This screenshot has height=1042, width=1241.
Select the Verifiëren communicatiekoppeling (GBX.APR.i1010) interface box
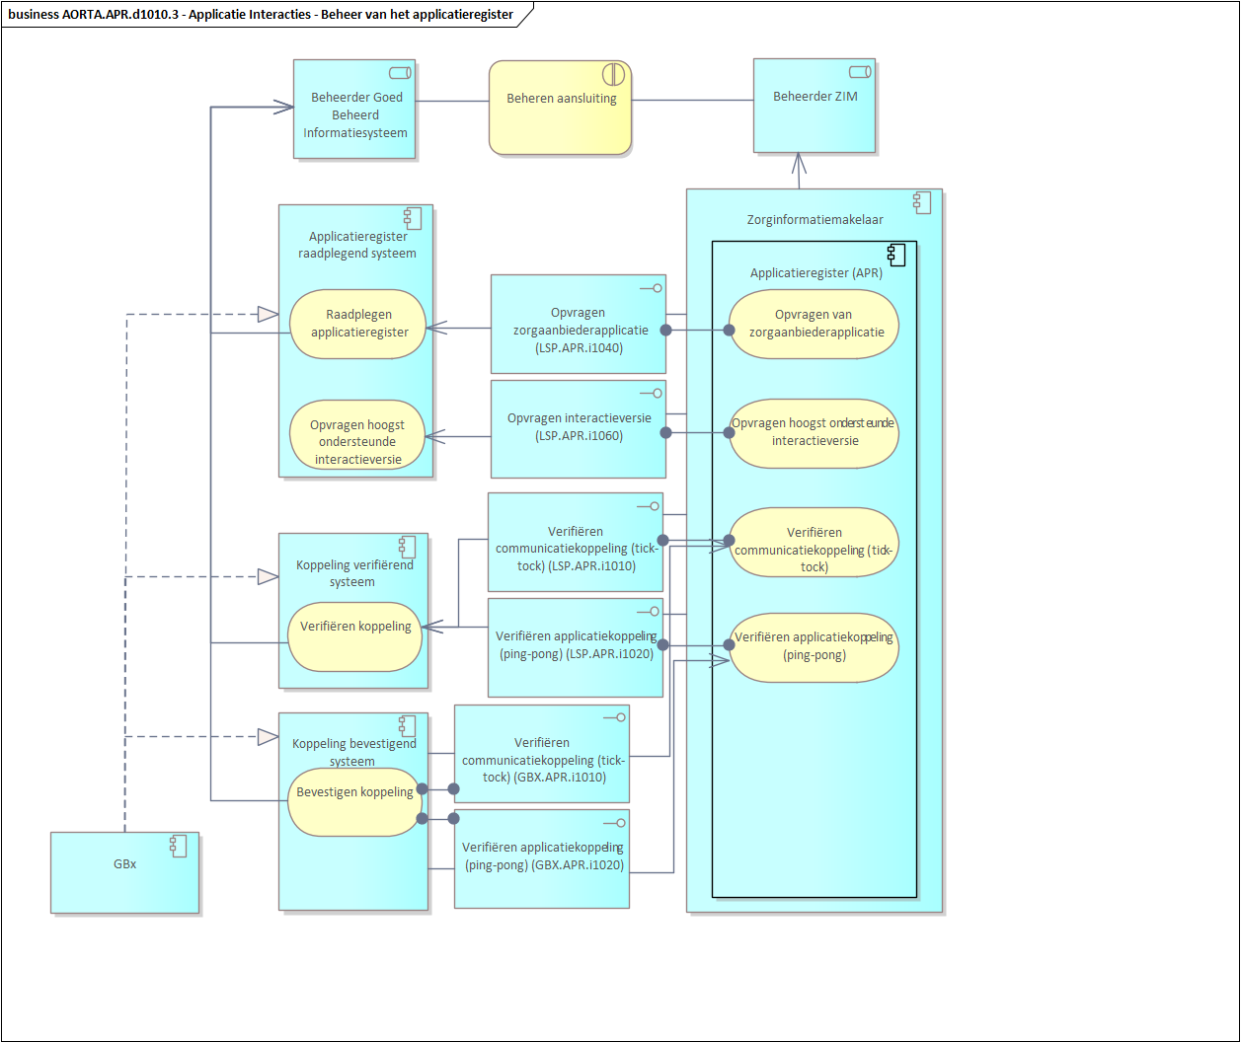tap(541, 759)
